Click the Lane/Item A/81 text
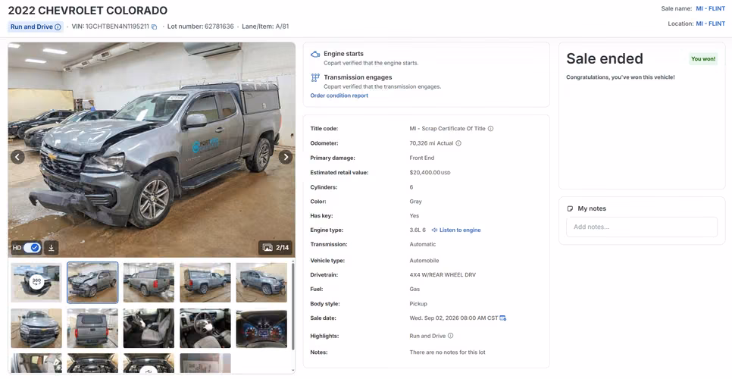 pyautogui.click(x=265, y=27)
